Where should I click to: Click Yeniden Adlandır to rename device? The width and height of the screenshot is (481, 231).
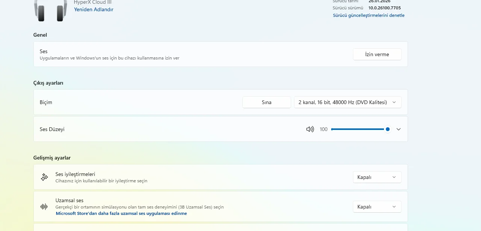click(94, 9)
